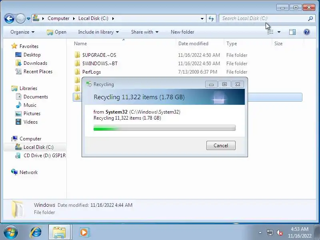Open the recent pages dropdown beside navigation arrows
The height and width of the screenshot is (240, 320).
tap(28, 18)
